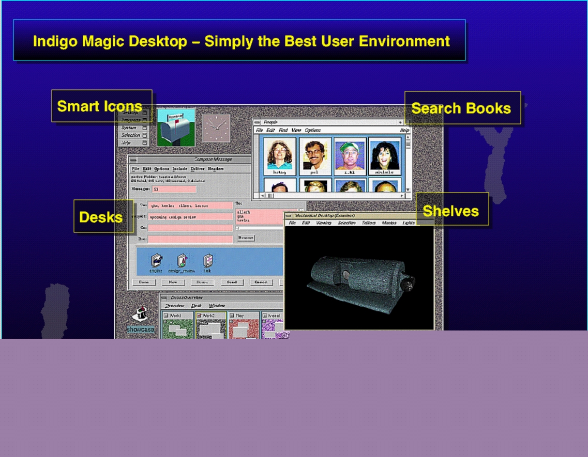Untick the Work2 desk checkbox
Screen dimensions: 588x457
(x=199, y=316)
